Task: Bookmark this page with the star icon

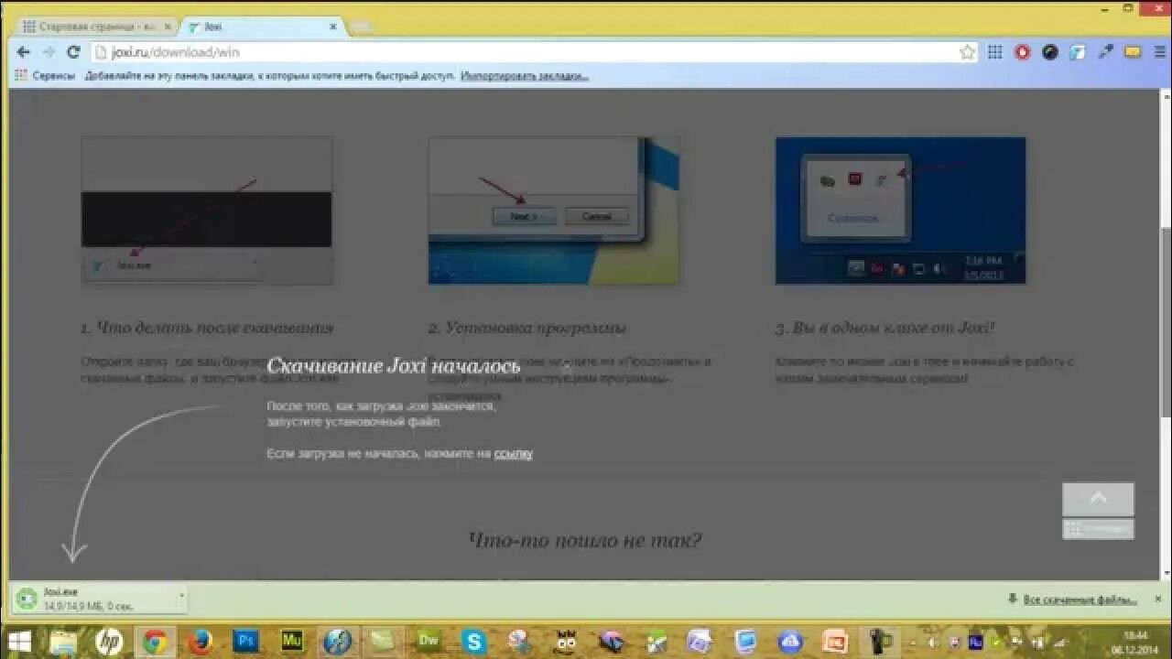Action: pos(968,53)
